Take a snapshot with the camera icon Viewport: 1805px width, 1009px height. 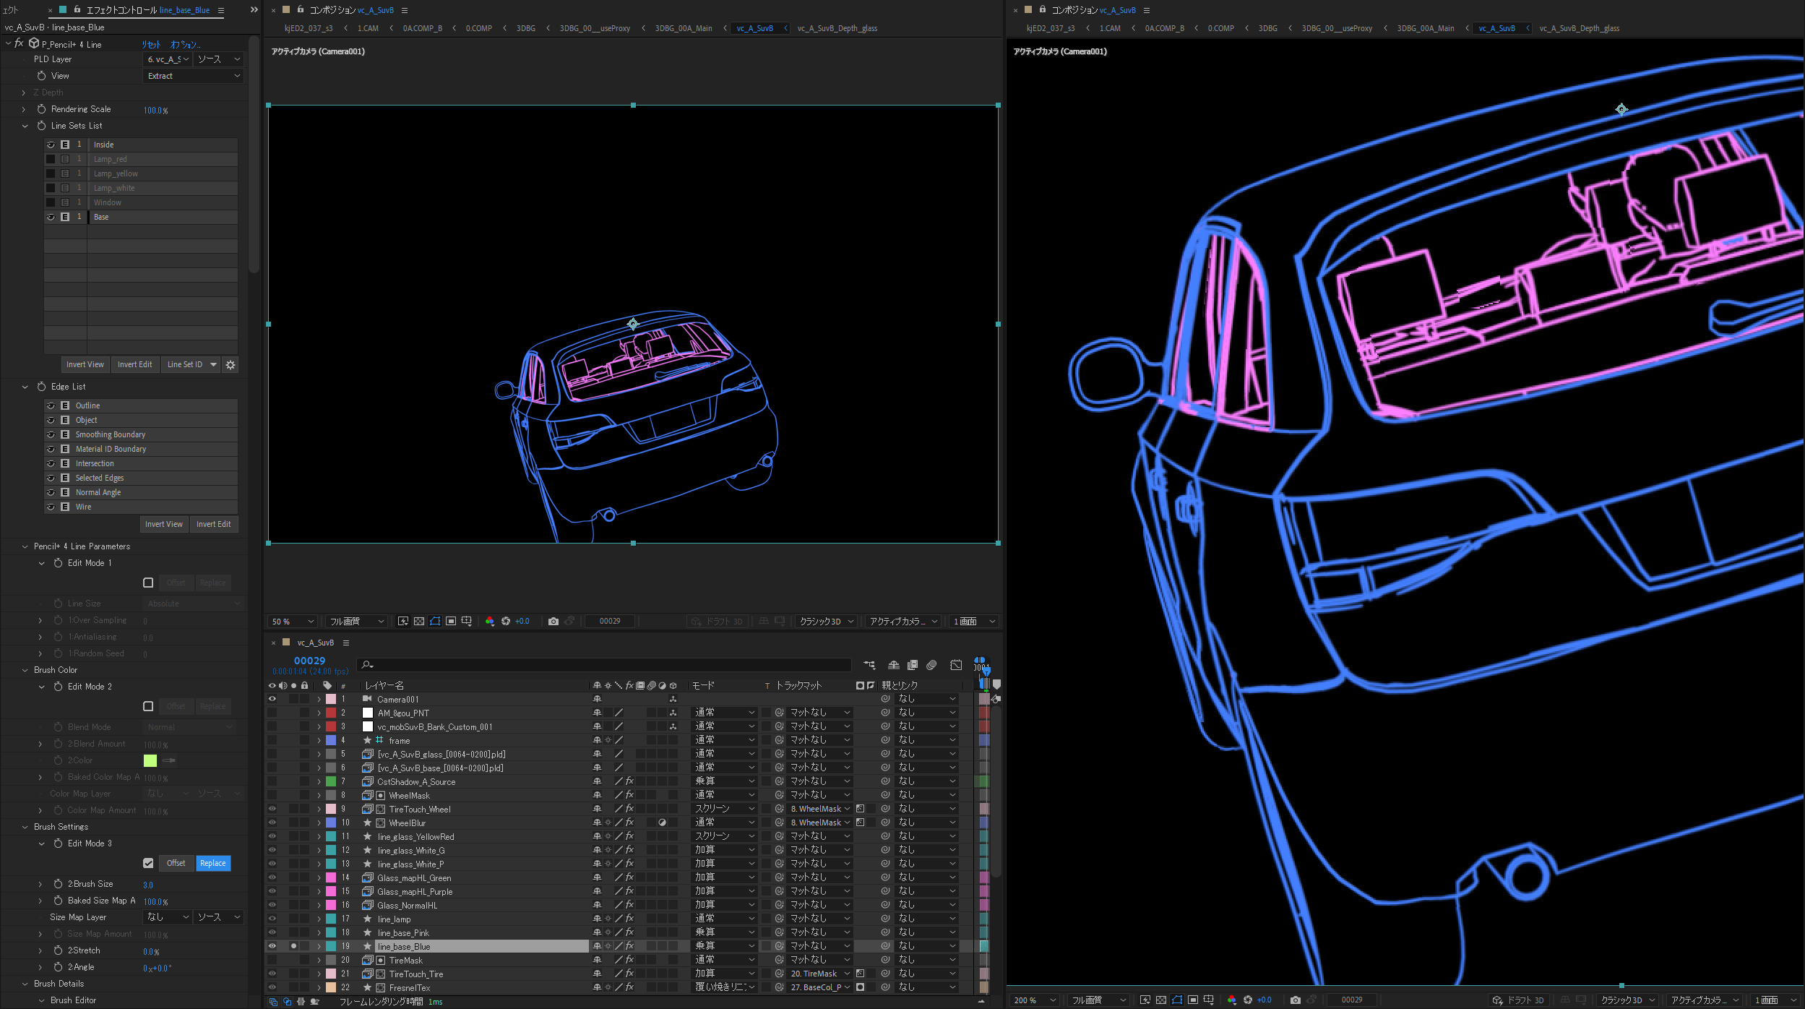pos(554,621)
